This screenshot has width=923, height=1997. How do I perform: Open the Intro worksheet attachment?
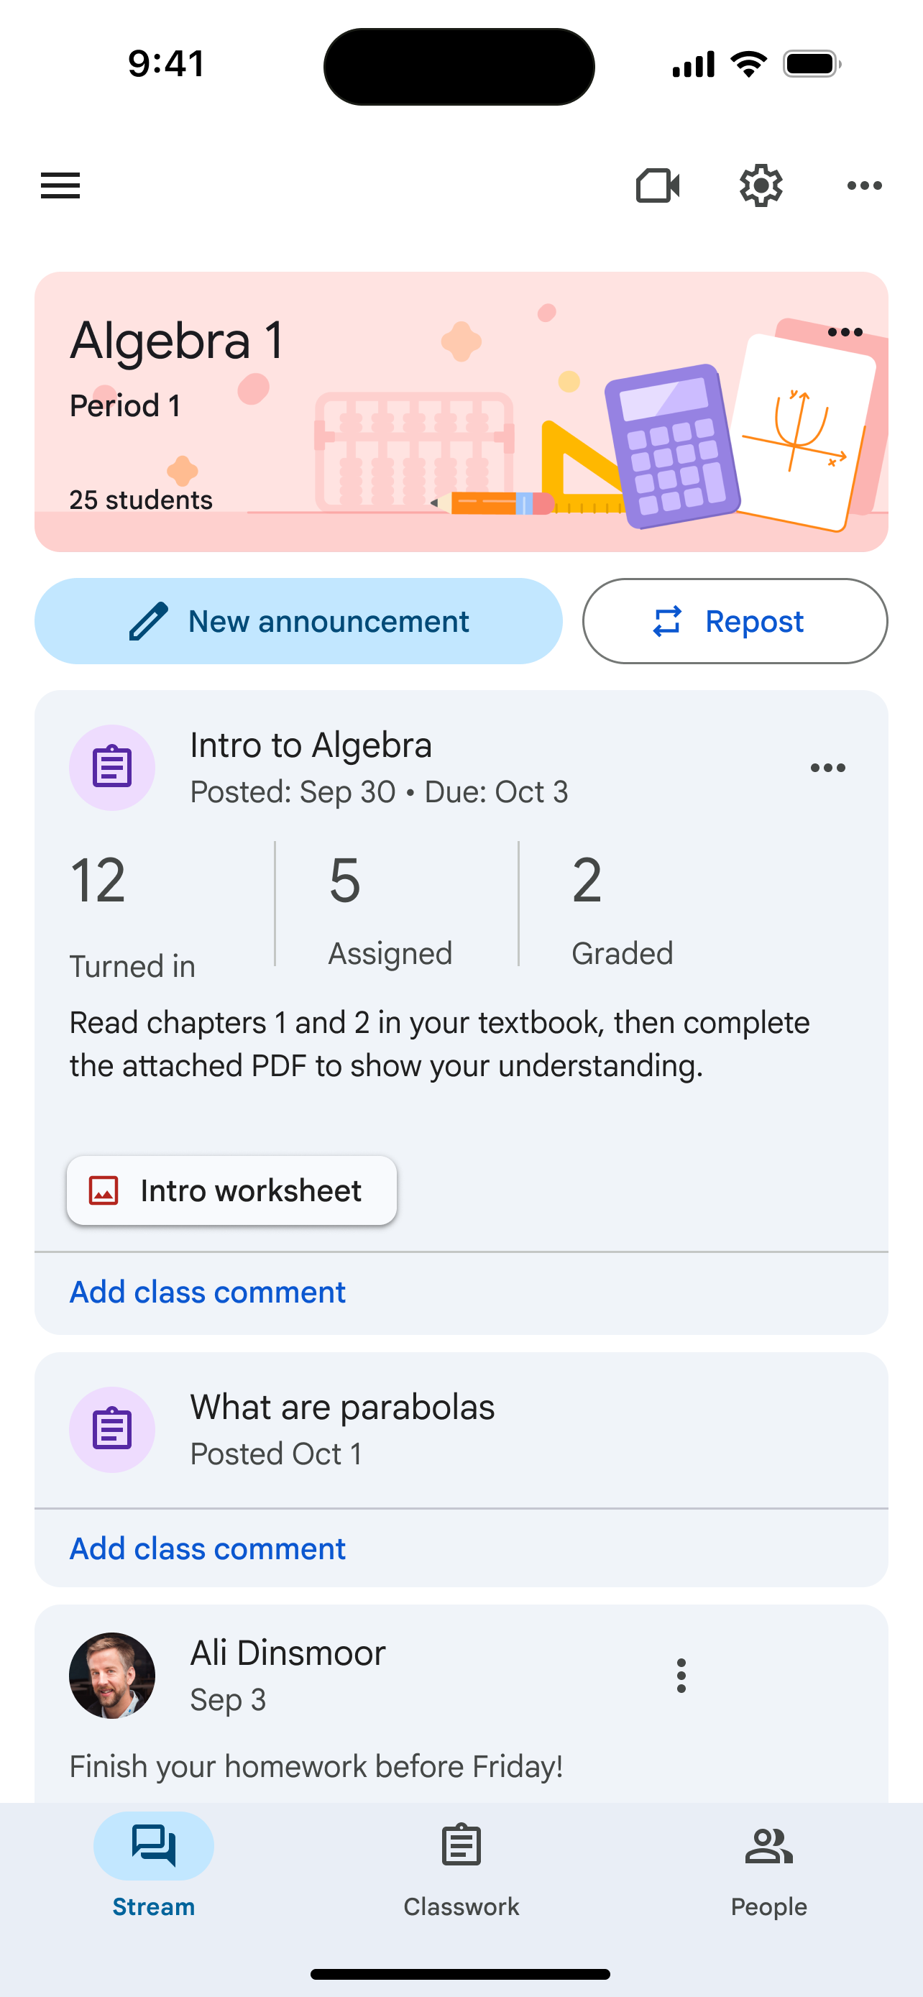point(231,1190)
